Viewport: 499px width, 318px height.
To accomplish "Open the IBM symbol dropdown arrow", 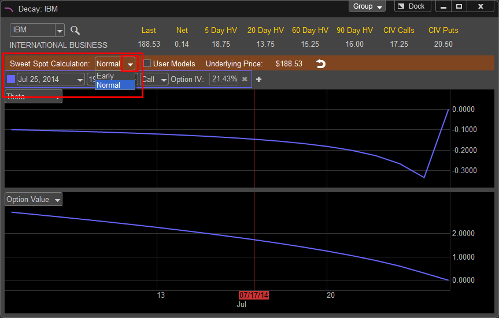I will coord(60,31).
